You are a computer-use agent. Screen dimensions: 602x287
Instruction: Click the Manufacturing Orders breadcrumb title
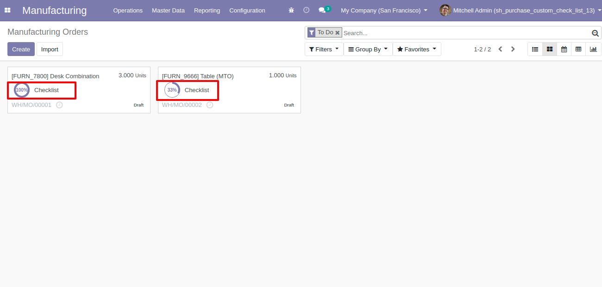click(48, 32)
